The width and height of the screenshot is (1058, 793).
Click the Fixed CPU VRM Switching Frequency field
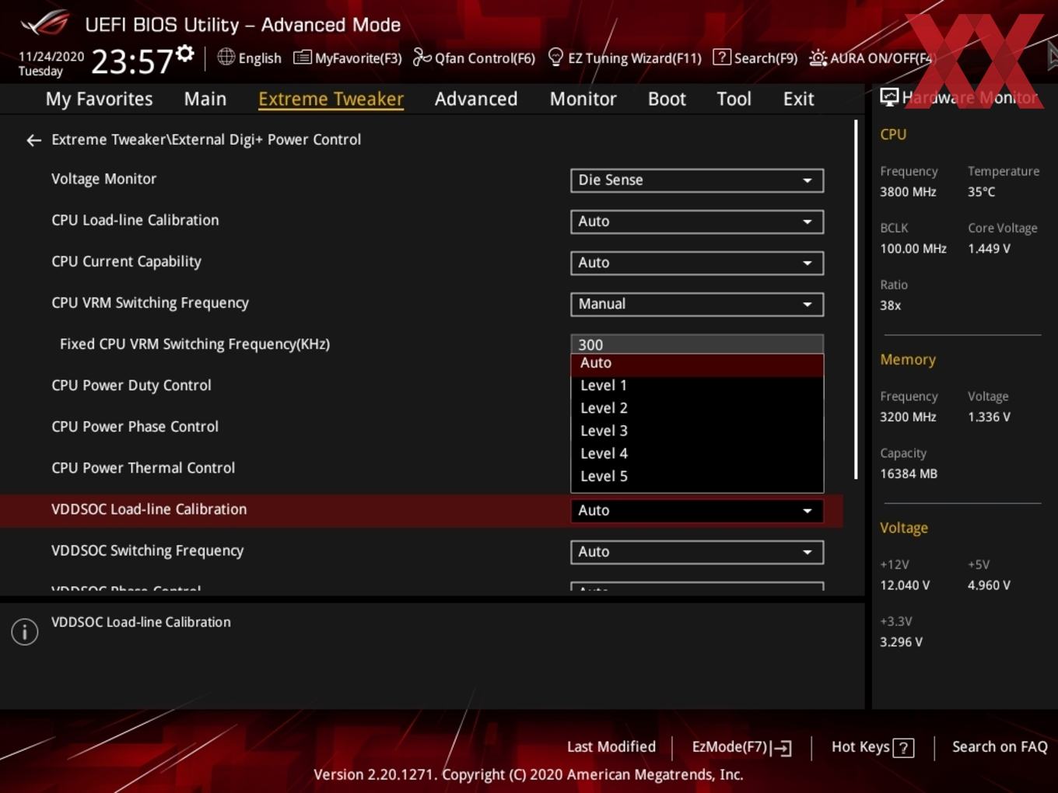click(697, 344)
